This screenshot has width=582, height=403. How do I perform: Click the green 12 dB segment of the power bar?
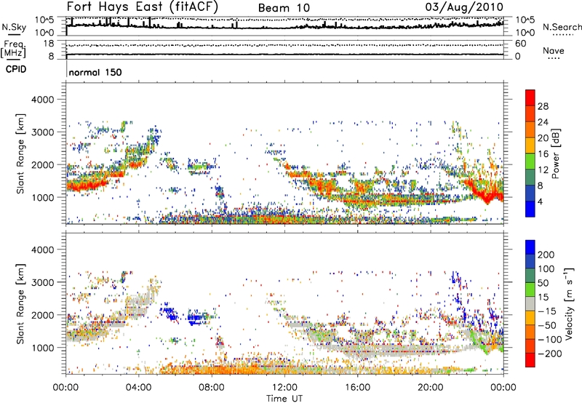pyautogui.click(x=530, y=161)
